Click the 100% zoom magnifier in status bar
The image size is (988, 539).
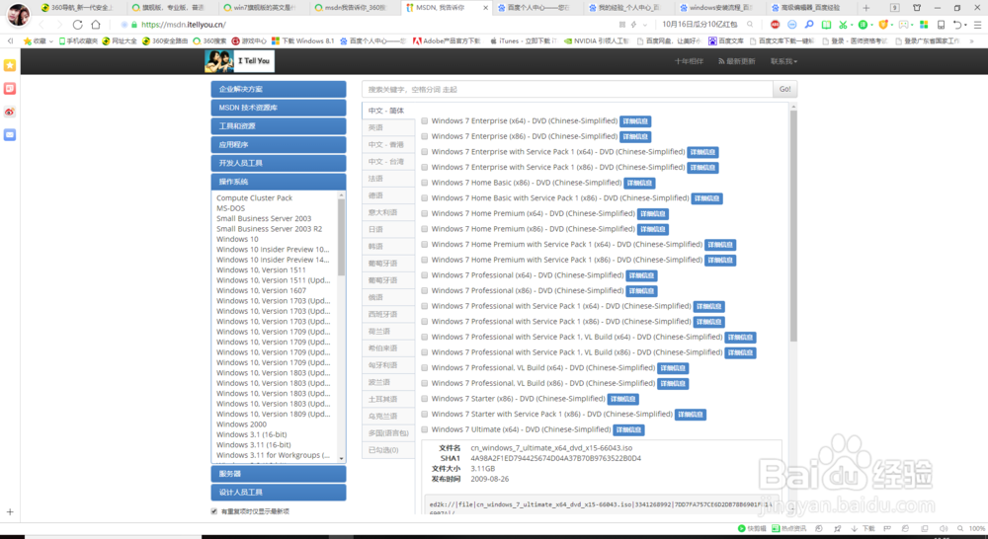[x=960, y=529]
